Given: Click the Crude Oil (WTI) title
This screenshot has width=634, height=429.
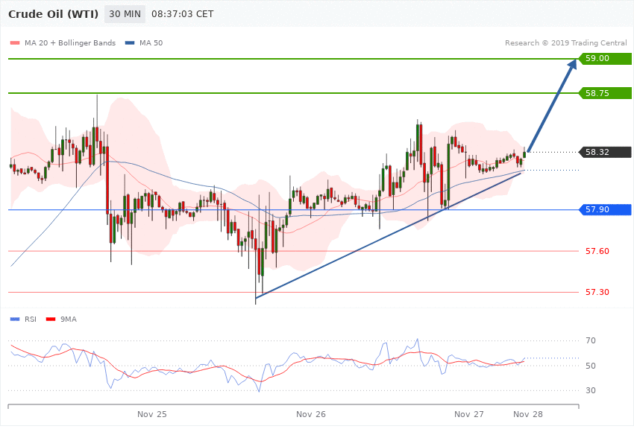Looking at the screenshot, I should coord(53,14).
